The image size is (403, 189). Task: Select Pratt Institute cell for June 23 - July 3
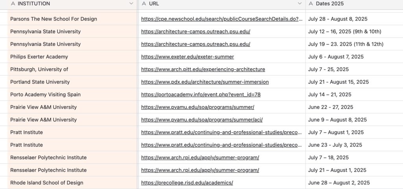click(x=72, y=145)
